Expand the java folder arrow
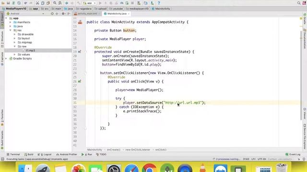Viewport: 307px width, 172px height. click(11, 26)
